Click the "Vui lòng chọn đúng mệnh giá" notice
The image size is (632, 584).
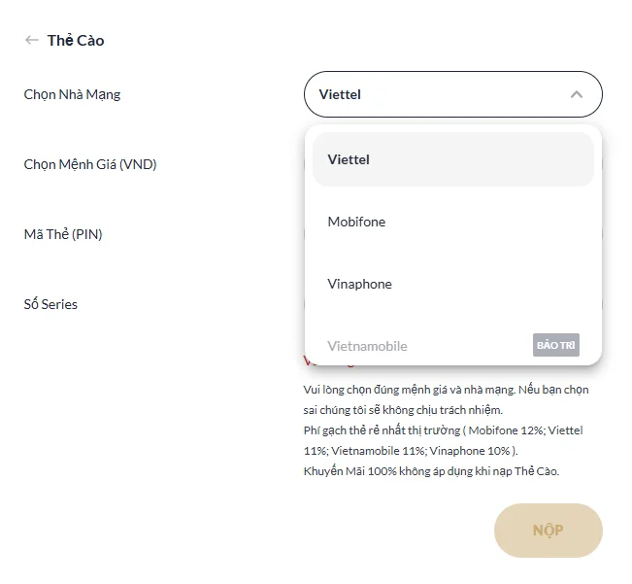446,390
